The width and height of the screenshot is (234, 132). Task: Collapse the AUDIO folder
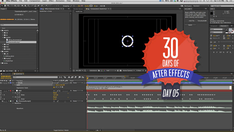tap(3, 37)
